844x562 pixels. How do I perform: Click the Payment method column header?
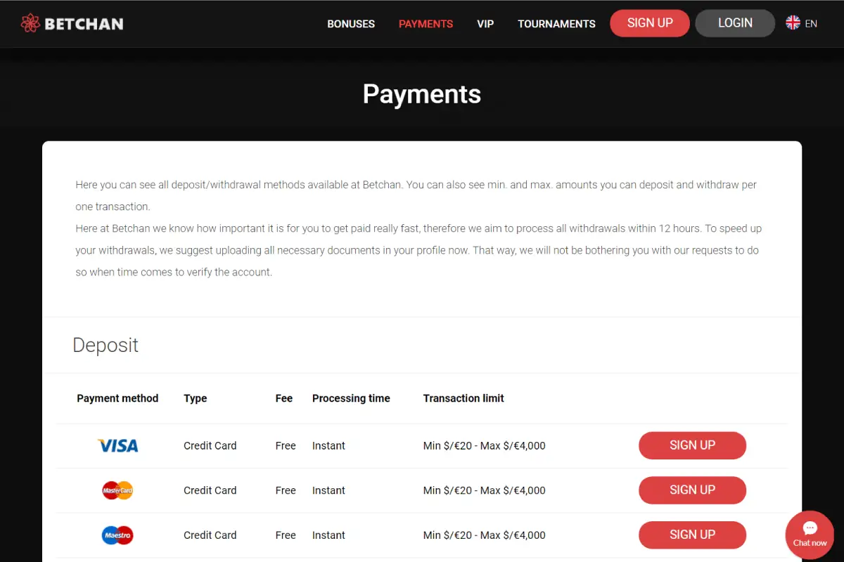tap(117, 398)
